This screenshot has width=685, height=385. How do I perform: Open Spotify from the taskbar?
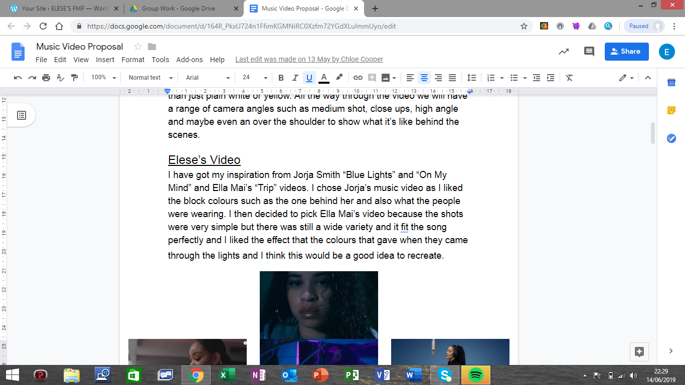coord(475,375)
